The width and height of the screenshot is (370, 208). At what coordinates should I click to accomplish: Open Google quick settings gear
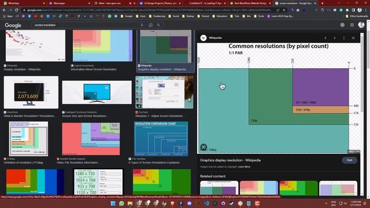coord(342,25)
